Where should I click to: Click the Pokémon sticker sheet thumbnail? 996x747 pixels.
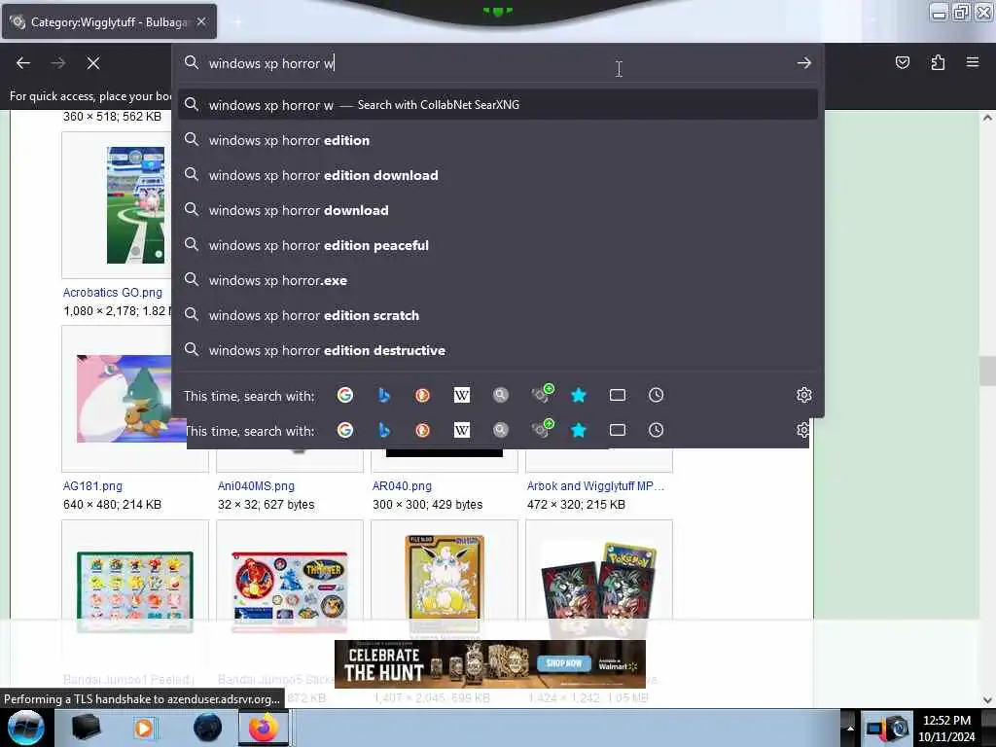click(135, 592)
